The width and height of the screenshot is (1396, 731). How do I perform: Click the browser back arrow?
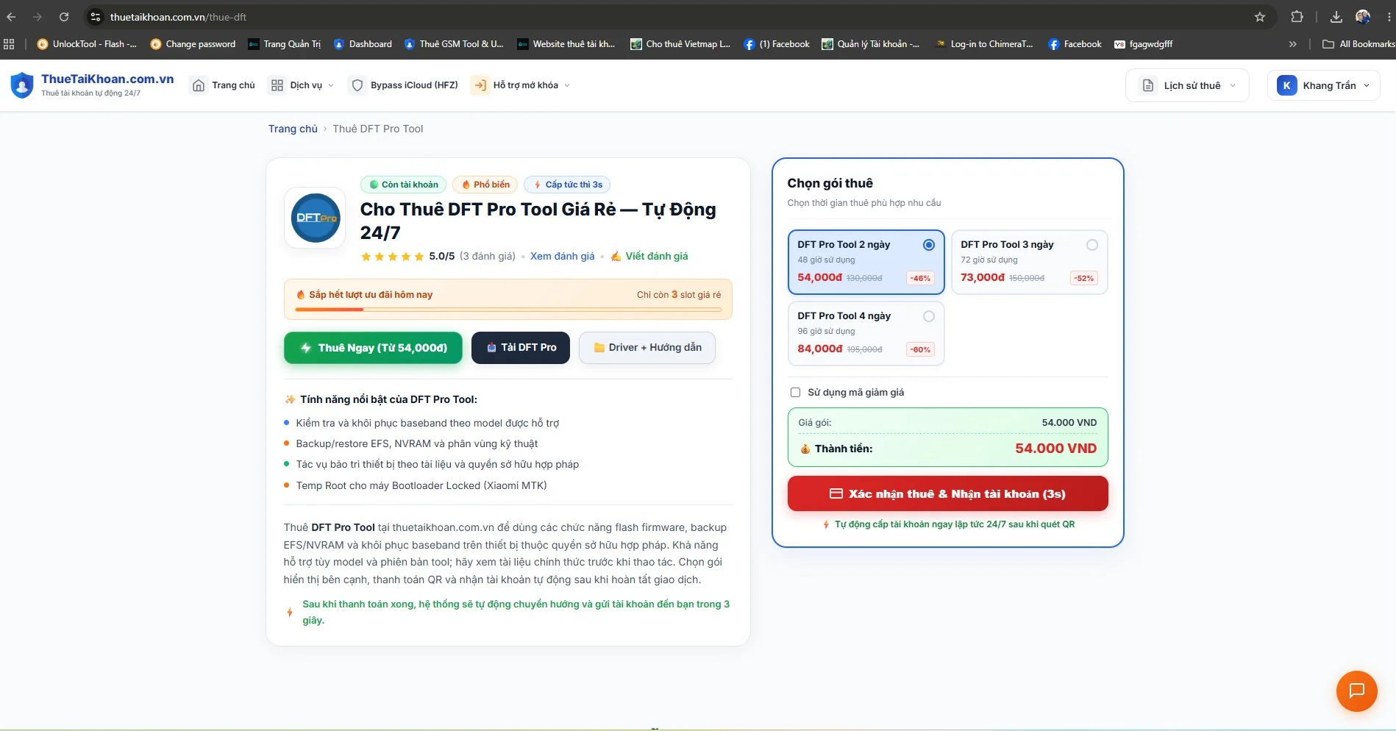(11, 17)
